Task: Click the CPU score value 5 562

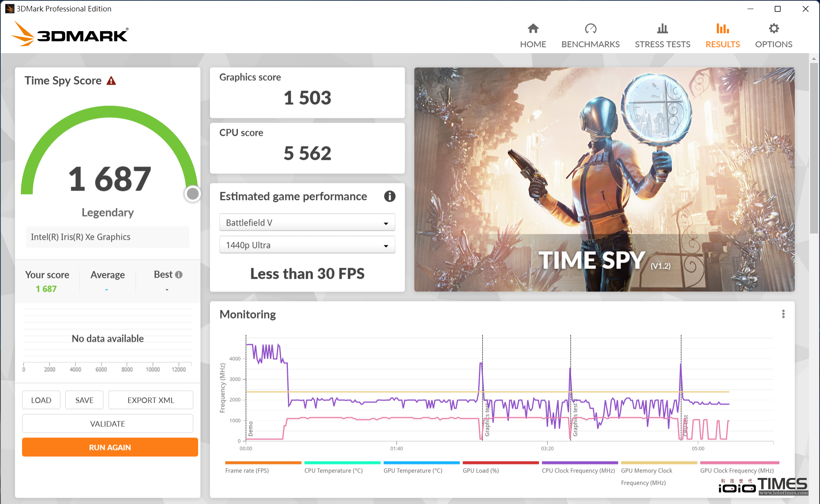Action: point(307,153)
